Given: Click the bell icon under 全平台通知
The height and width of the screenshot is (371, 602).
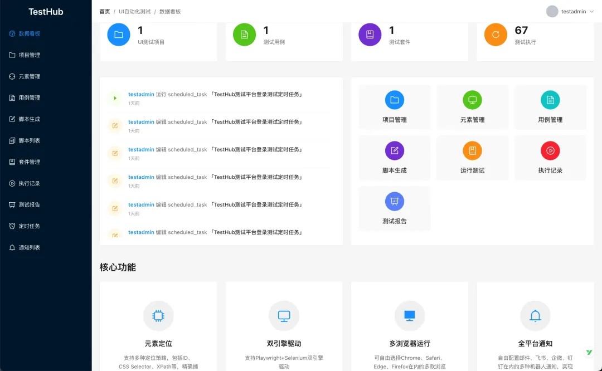Looking at the screenshot, I should point(535,315).
